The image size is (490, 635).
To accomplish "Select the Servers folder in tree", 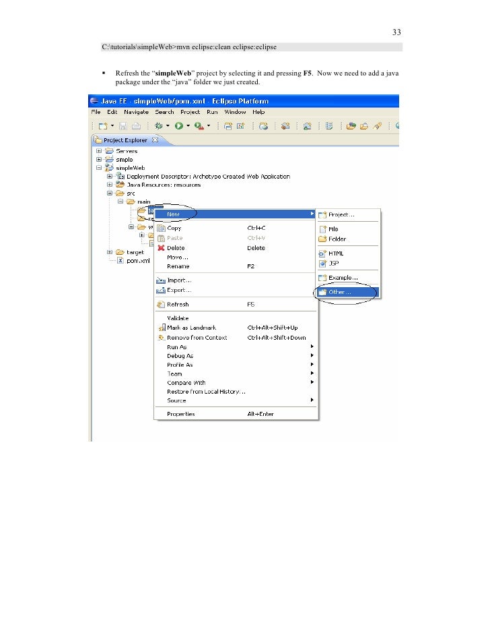I will click(x=122, y=151).
